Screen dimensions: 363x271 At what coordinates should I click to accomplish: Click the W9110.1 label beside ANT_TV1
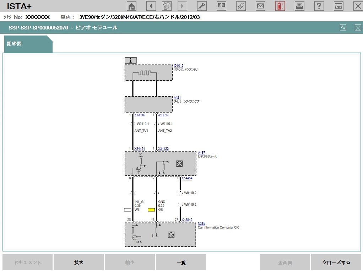coord(143,124)
